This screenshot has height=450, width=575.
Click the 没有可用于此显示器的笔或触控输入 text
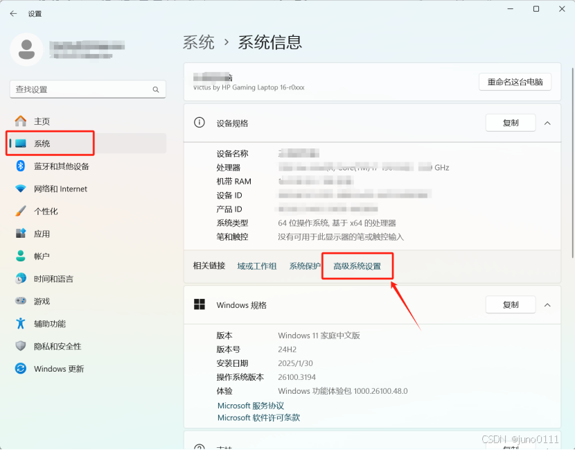coord(341,237)
